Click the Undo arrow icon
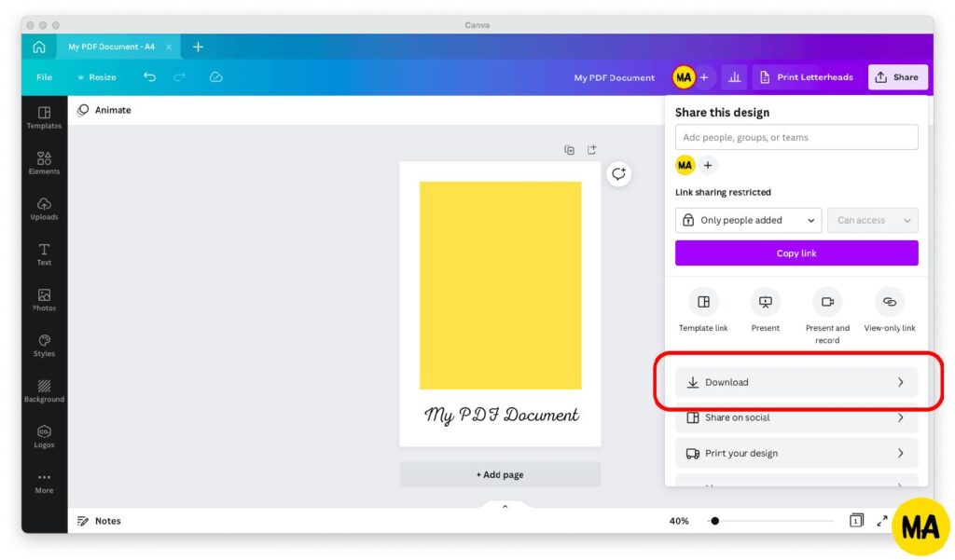 pos(149,76)
